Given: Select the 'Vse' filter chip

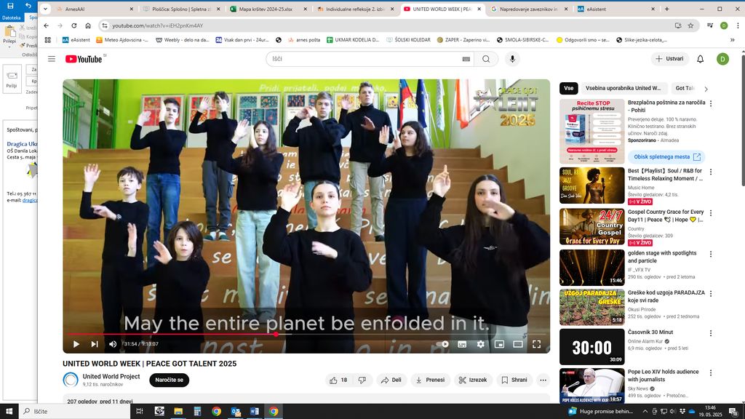Looking at the screenshot, I should point(568,88).
